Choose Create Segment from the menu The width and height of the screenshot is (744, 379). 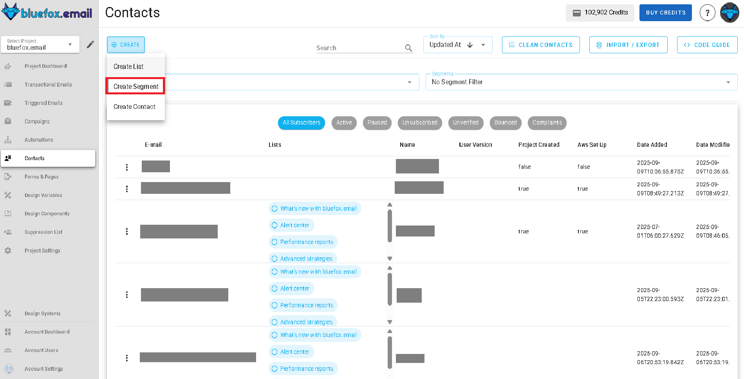coord(135,86)
